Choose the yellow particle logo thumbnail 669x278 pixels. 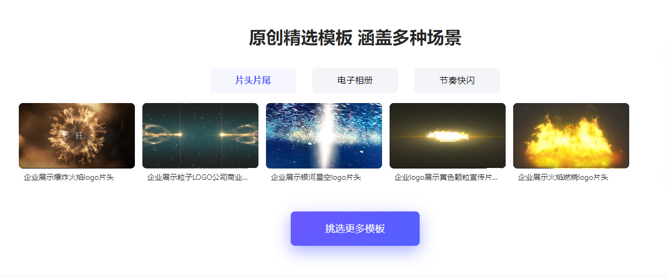[448, 136]
